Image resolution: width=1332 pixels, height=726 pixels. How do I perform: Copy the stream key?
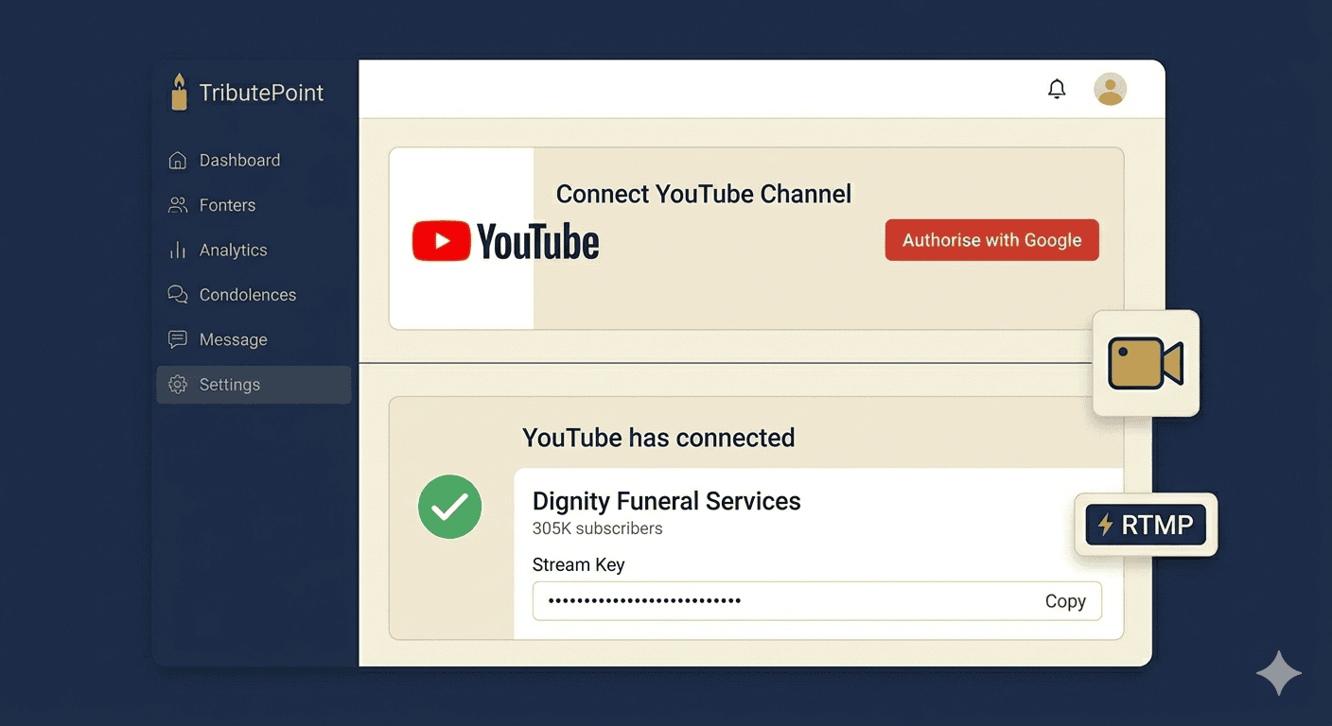1065,600
